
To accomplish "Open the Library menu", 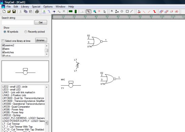I will pos(25,7).
